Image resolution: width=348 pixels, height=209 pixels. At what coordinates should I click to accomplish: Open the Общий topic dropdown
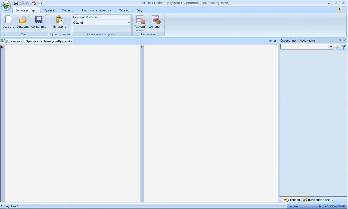tap(129, 23)
